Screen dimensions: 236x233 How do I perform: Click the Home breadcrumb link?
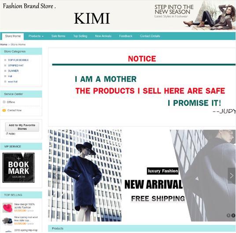point(4,44)
